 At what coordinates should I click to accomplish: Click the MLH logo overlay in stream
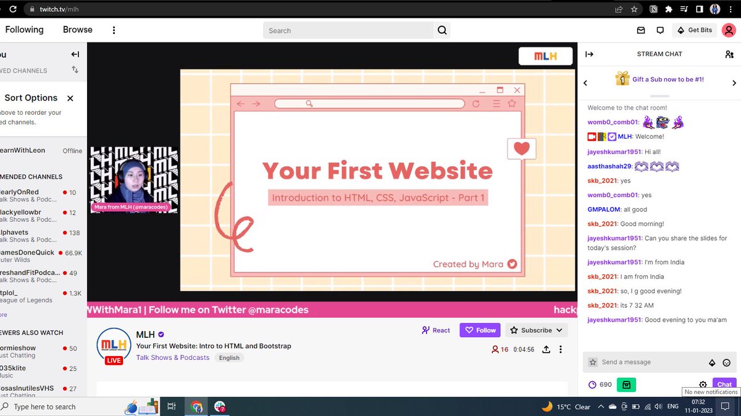tap(545, 56)
